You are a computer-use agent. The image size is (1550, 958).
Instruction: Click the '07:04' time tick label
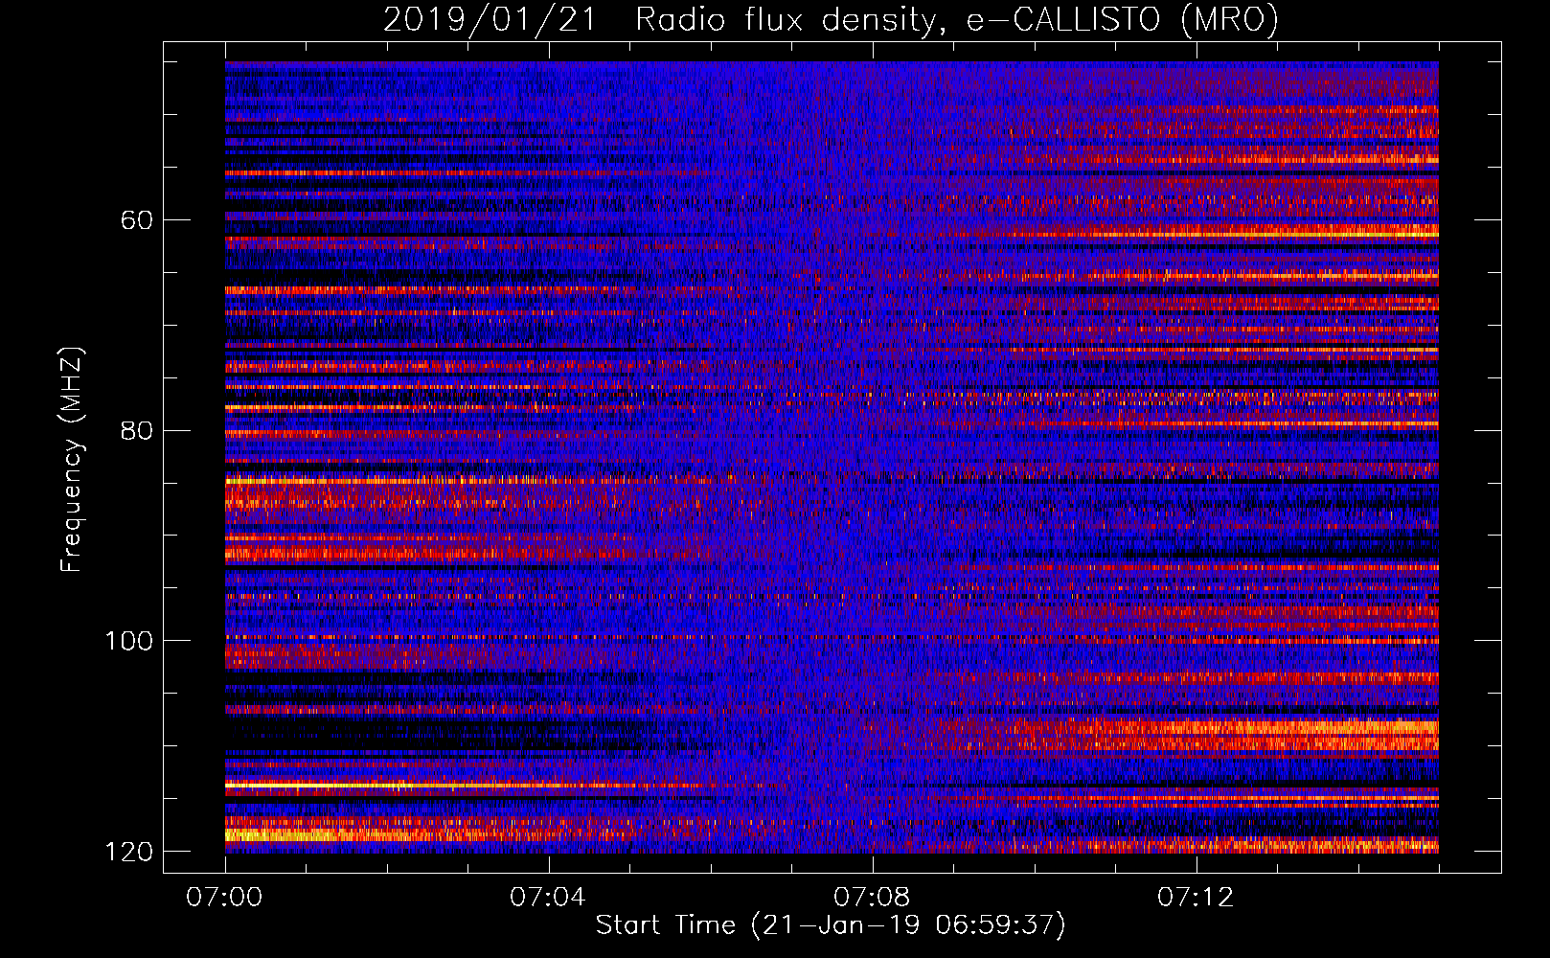tap(548, 898)
